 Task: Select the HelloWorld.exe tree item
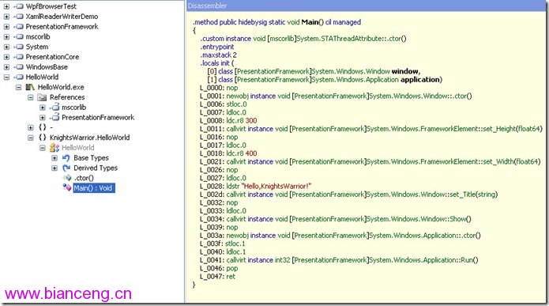(x=61, y=87)
